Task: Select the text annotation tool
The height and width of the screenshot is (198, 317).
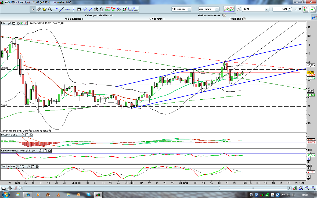Action: click(x=79, y=9)
